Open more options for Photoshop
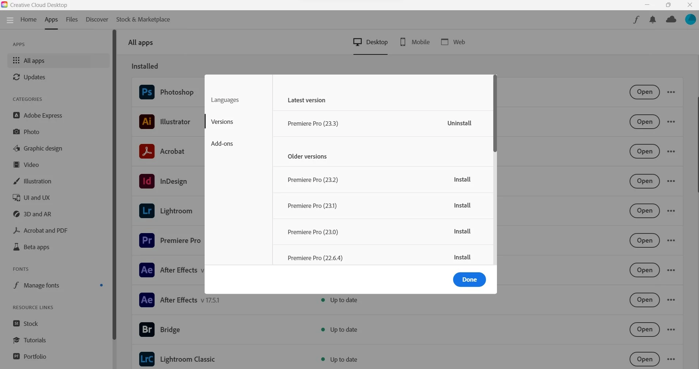 point(671,92)
